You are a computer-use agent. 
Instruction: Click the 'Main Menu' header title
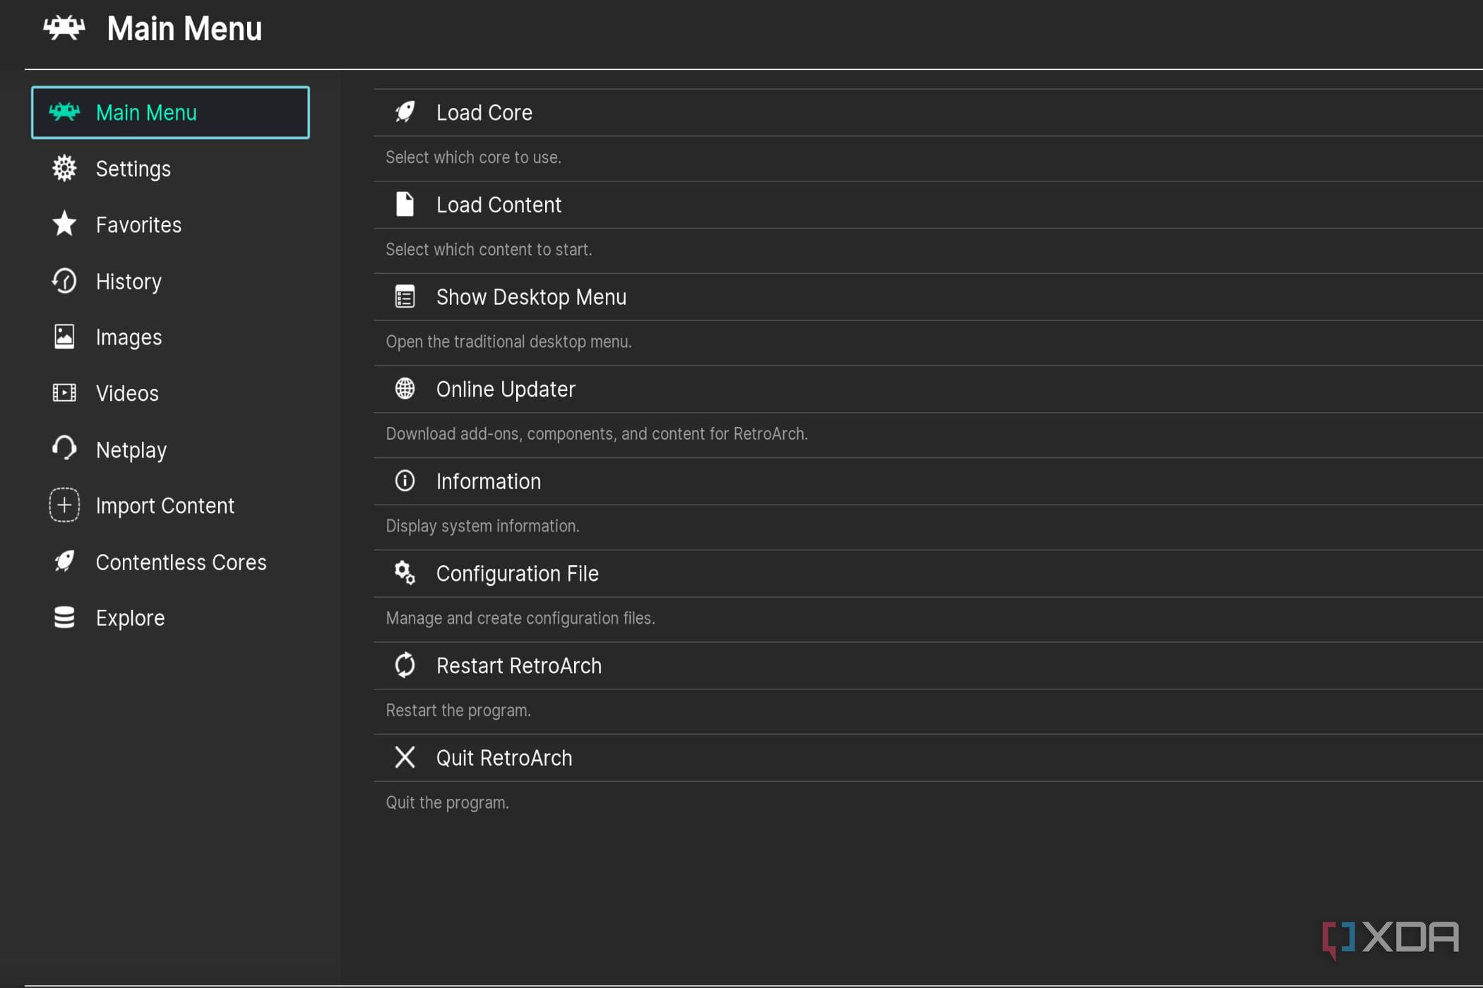pyautogui.click(x=184, y=29)
